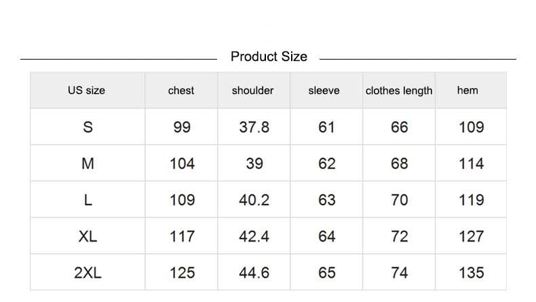
Task: Select the 104 chest value
Action: 182,164
